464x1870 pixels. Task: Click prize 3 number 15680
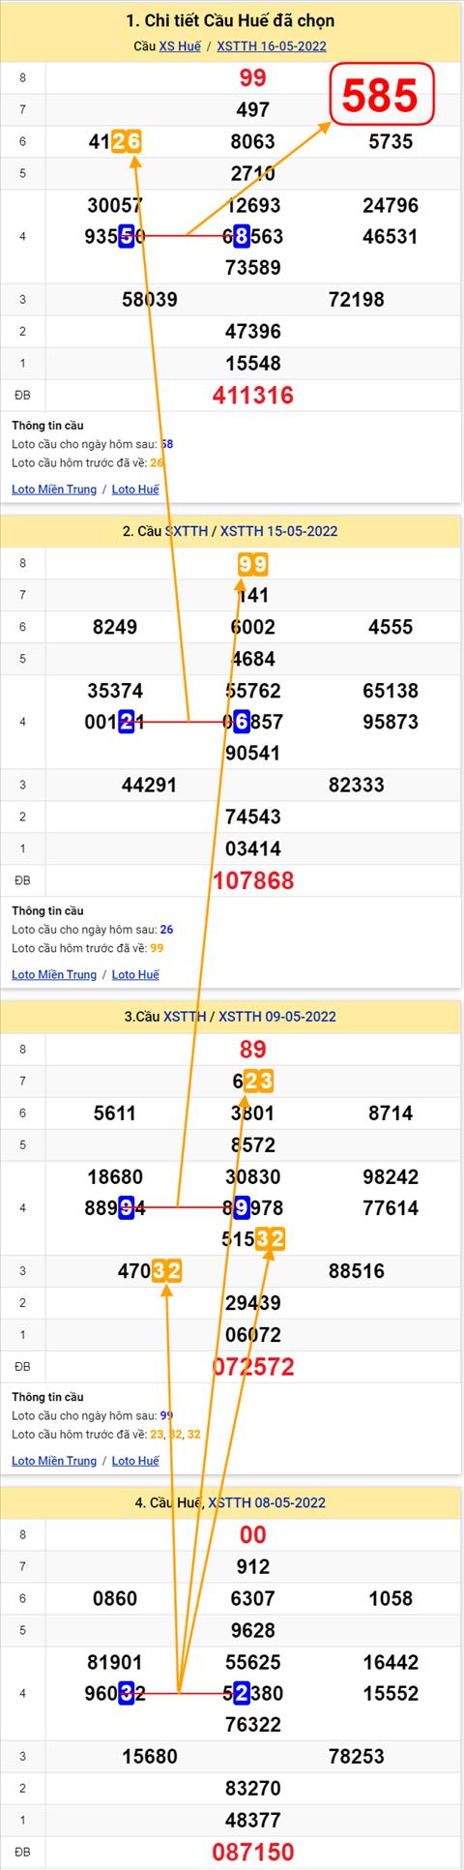[x=150, y=1757]
